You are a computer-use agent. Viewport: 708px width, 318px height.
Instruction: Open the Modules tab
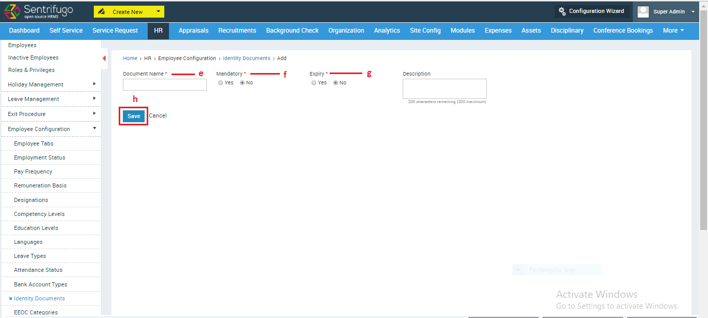tap(462, 31)
